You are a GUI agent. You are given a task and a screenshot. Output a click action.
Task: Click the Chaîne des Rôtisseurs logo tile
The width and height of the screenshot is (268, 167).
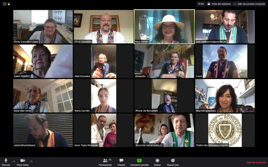point(225,130)
